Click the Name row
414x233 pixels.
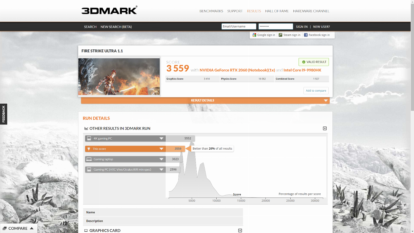point(163,212)
